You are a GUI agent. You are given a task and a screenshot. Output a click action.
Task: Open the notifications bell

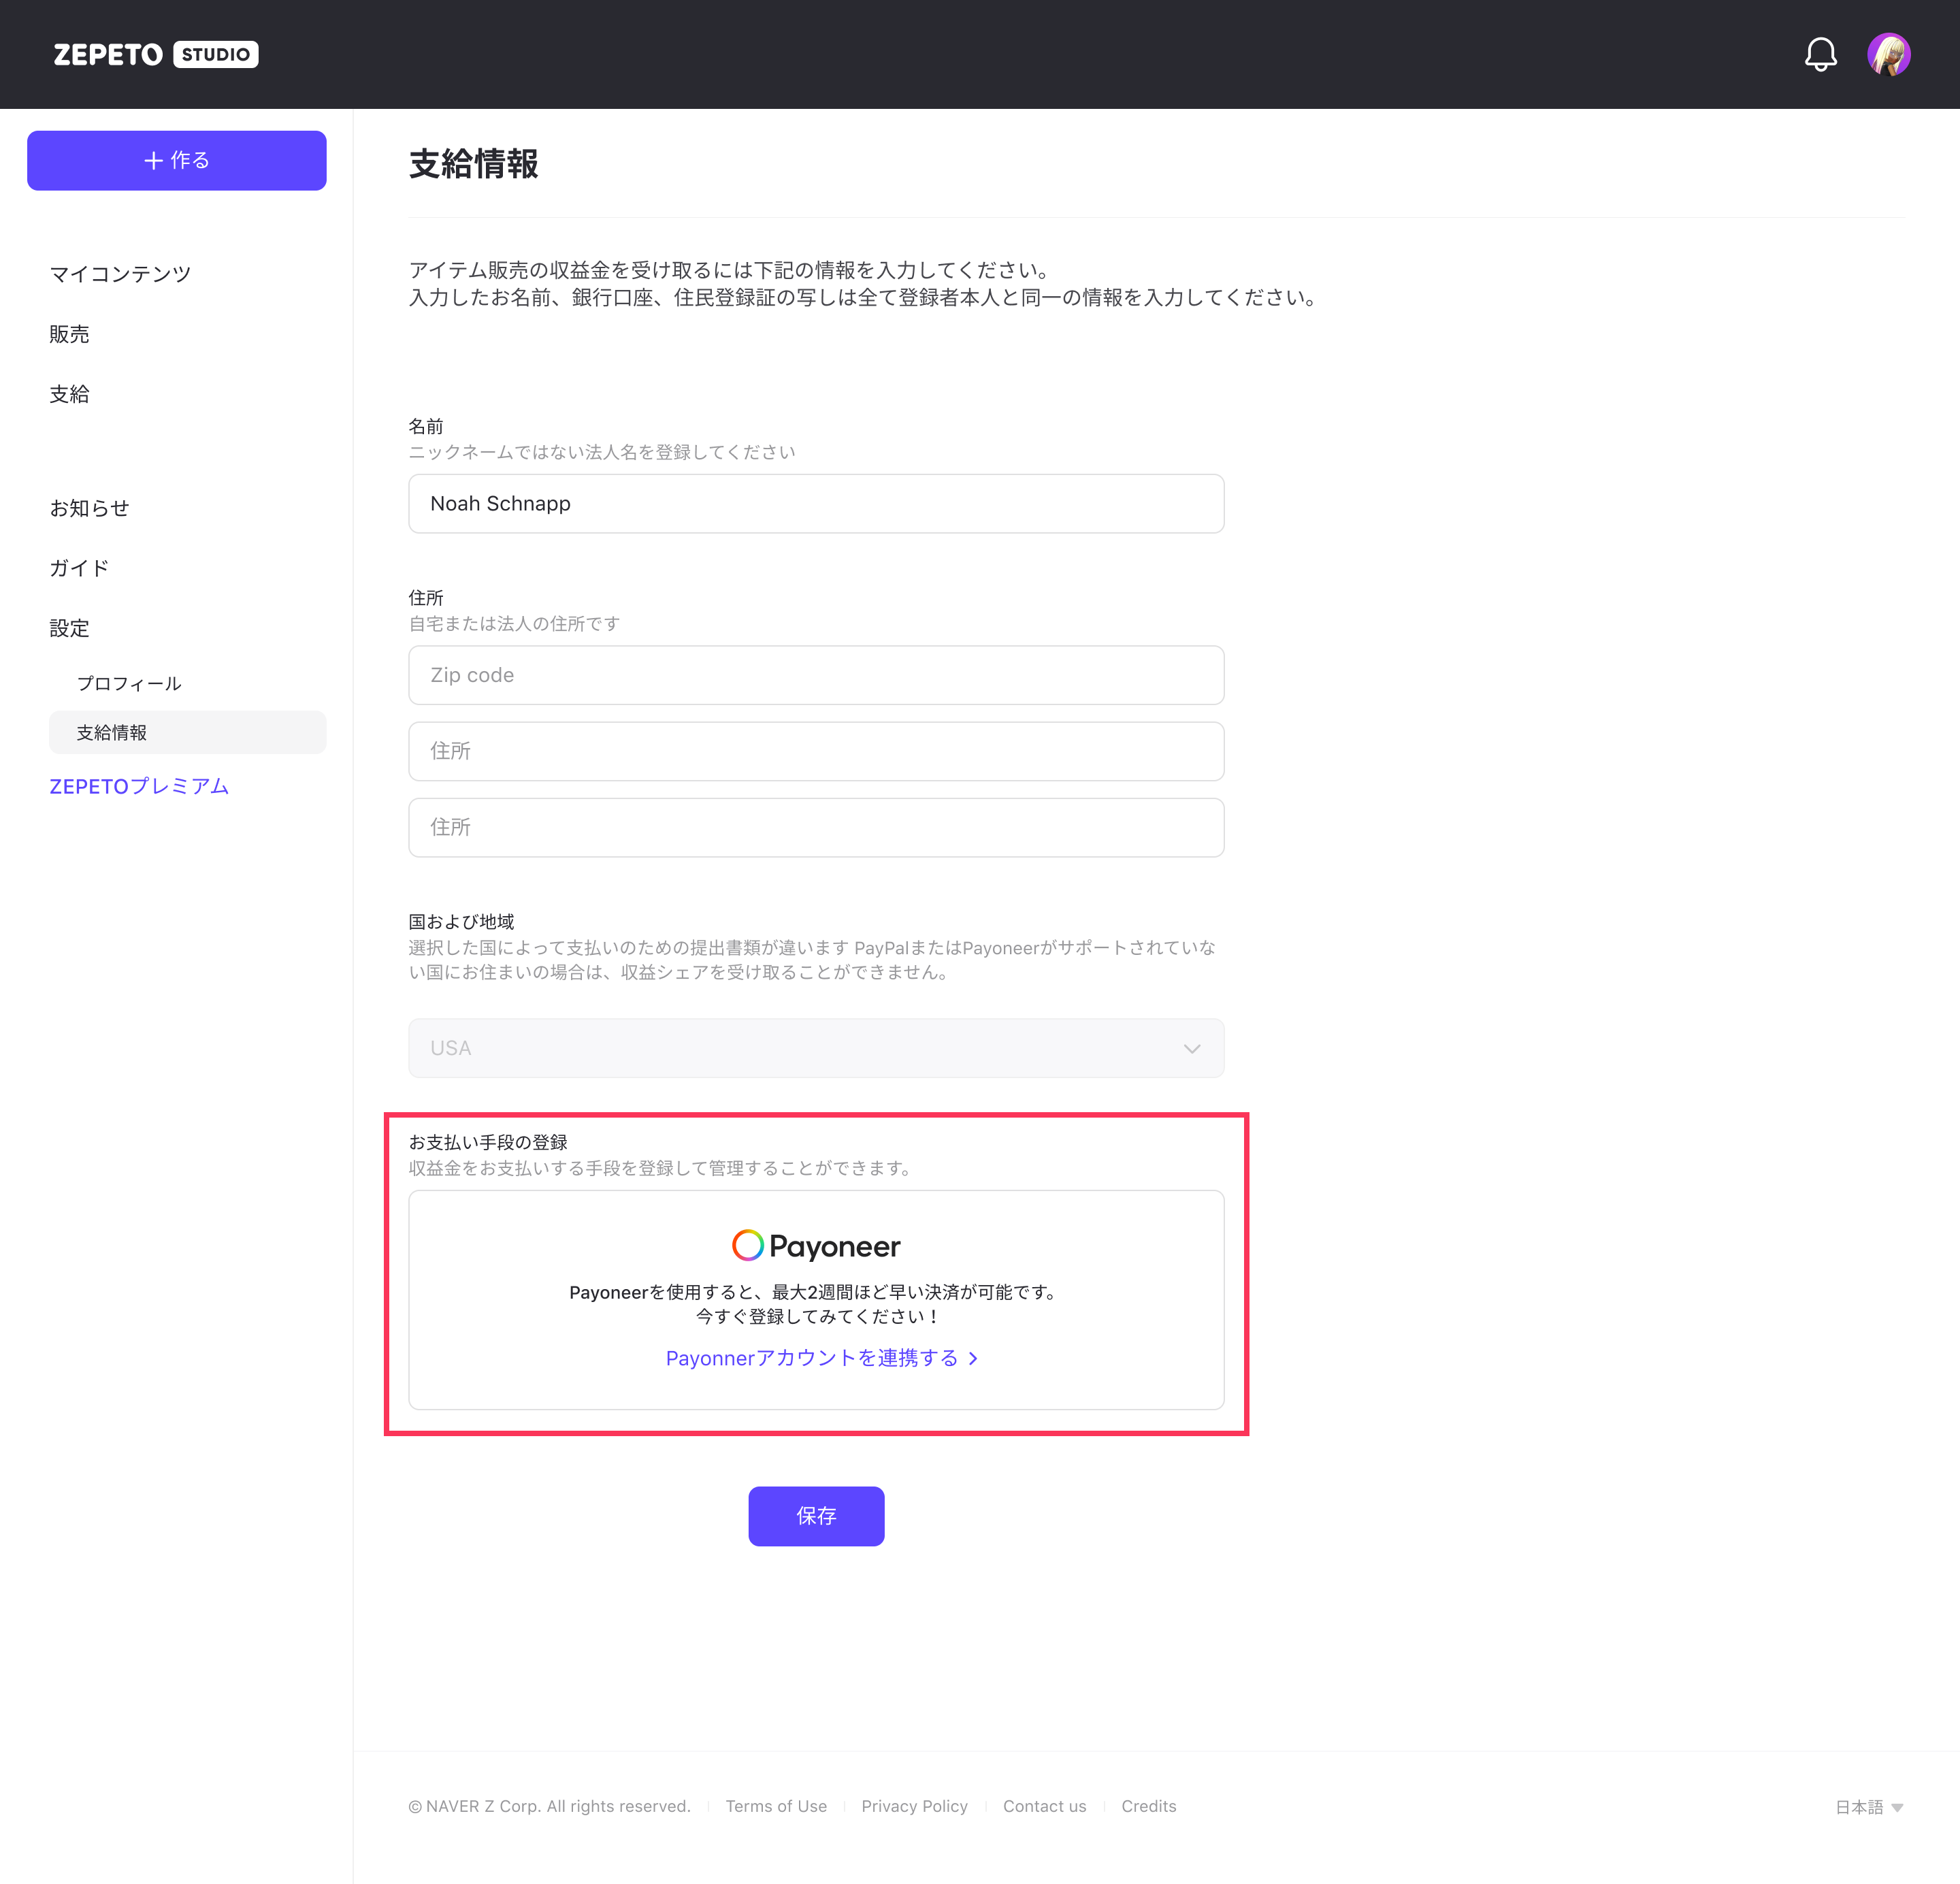[x=1820, y=54]
